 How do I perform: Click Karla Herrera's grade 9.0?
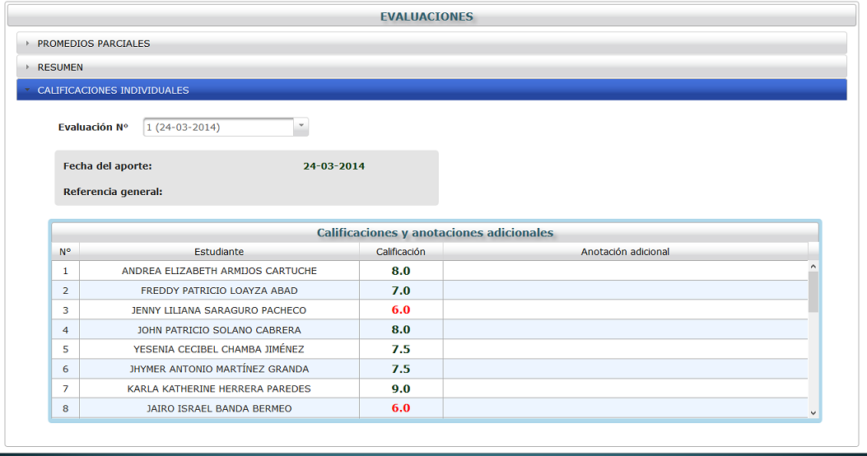[x=401, y=389]
